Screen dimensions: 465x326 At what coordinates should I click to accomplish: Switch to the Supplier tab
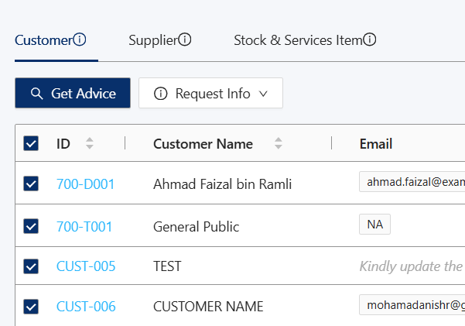tap(153, 40)
